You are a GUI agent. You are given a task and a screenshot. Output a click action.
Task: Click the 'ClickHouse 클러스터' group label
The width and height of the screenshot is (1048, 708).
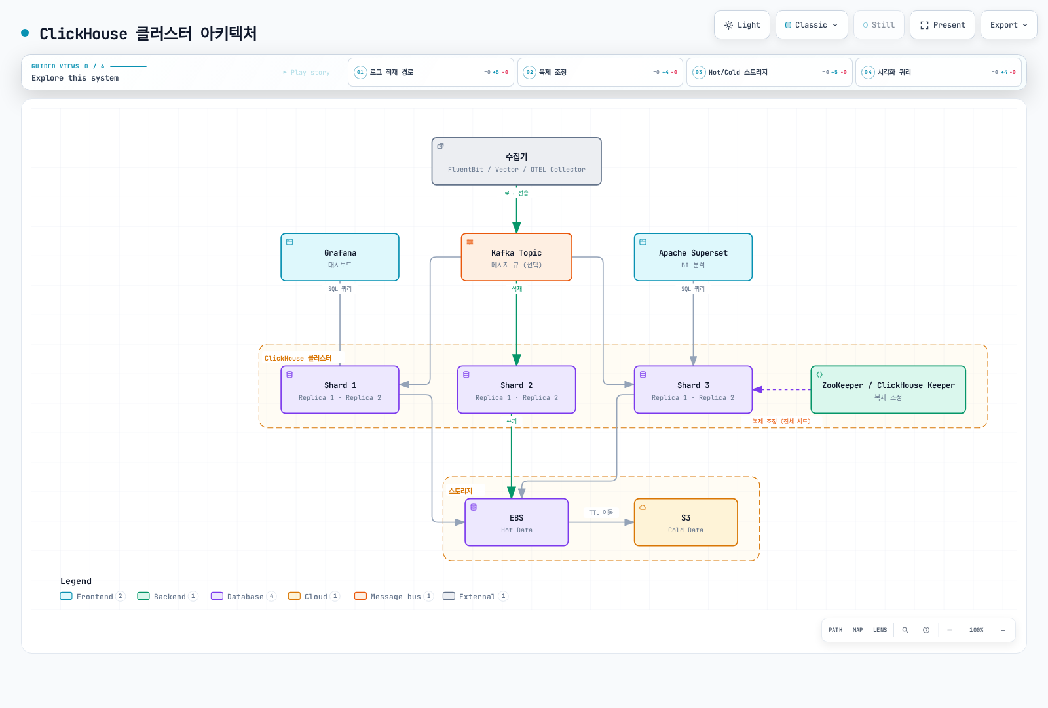click(x=298, y=358)
